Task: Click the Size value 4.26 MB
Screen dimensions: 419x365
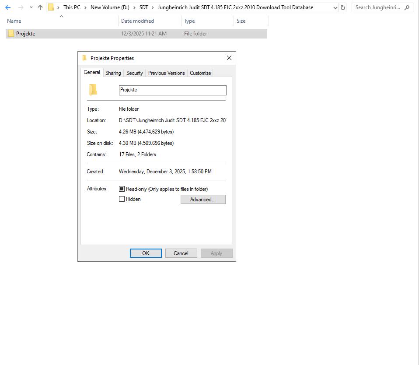Action: click(146, 132)
